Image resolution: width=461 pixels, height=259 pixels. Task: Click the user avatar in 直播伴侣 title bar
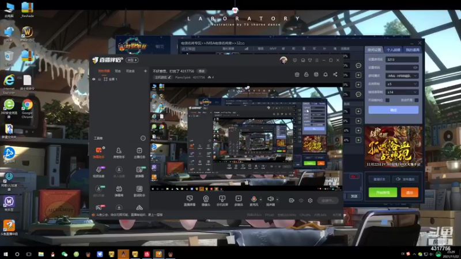point(284,60)
